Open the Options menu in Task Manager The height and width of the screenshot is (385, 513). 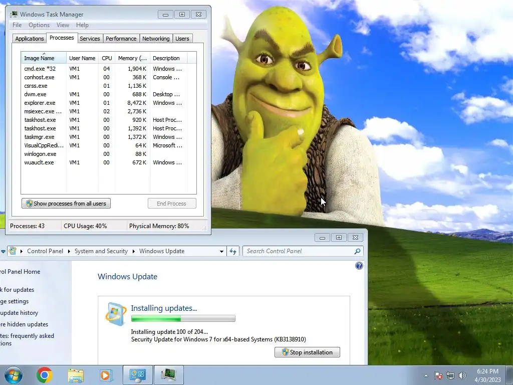coord(39,25)
